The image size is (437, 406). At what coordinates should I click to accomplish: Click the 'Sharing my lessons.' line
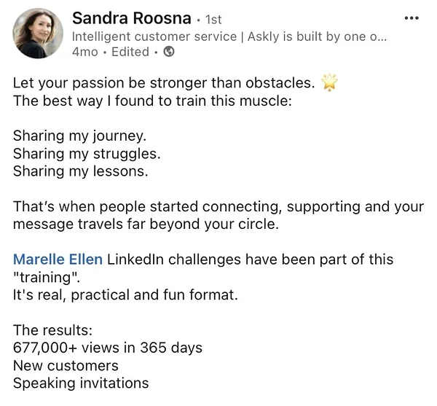[80, 171]
